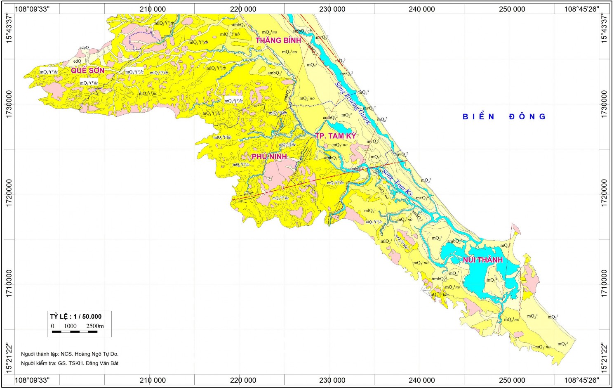This screenshot has width=614, height=388.
Task: Click the 1730000 northing on left border
Action: tap(9, 105)
